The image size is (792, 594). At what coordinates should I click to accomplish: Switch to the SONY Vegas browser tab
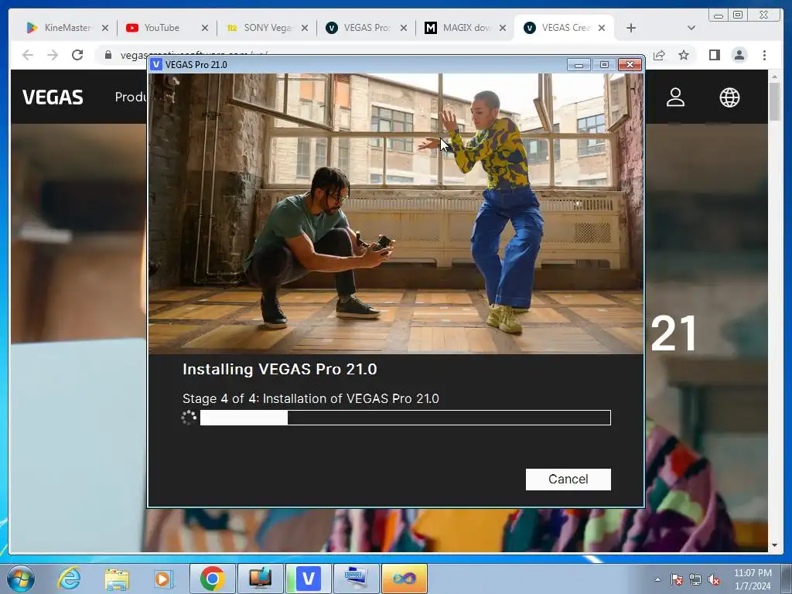coord(265,28)
